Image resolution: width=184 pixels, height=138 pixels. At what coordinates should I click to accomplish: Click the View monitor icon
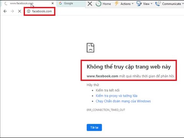point(139,4)
